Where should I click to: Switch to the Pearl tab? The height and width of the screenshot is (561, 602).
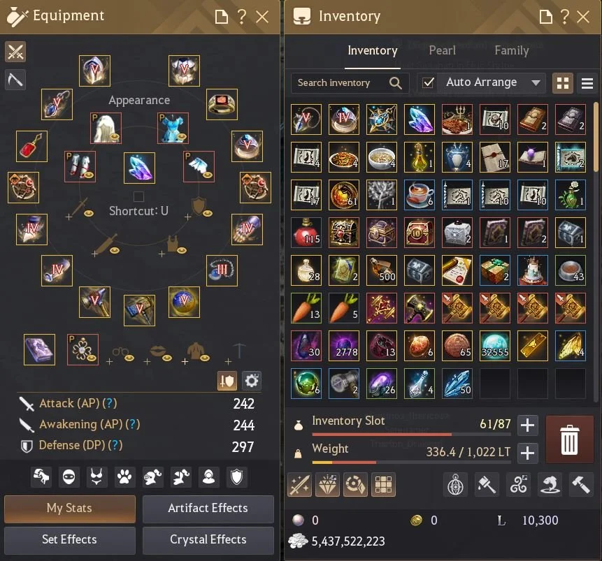[x=443, y=51]
